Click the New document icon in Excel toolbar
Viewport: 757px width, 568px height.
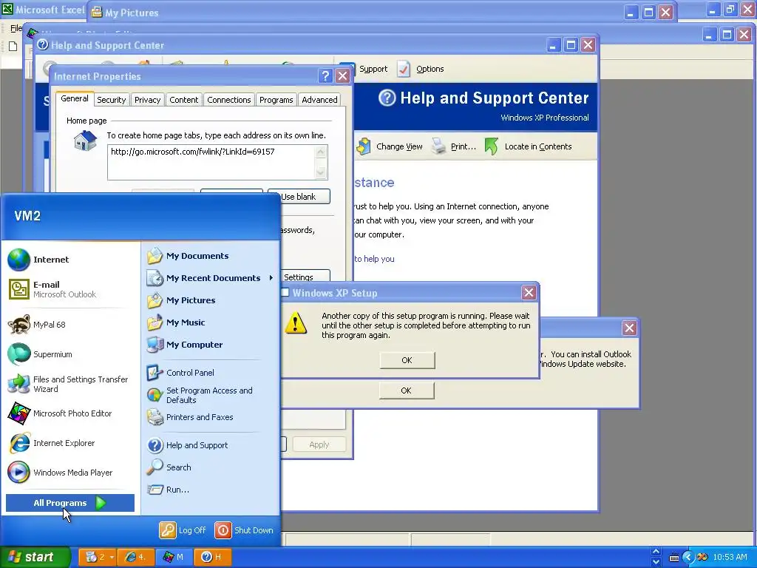click(13, 47)
